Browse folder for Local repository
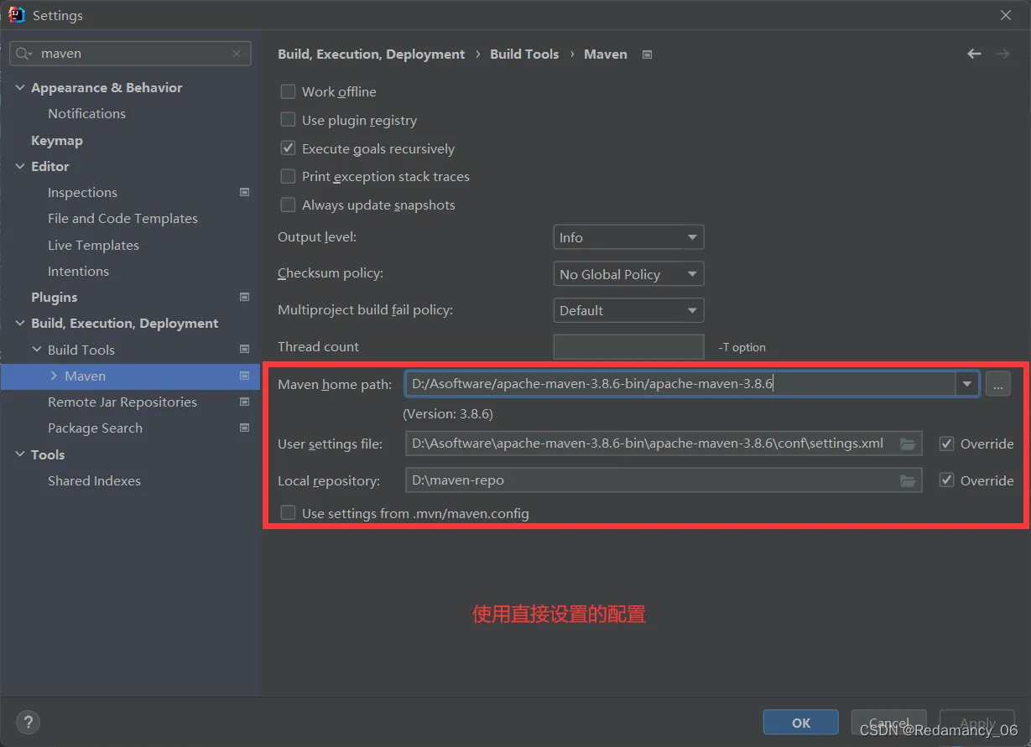 point(908,480)
